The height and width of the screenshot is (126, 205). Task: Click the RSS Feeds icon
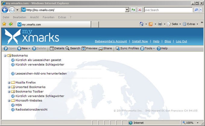pos(151,24)
